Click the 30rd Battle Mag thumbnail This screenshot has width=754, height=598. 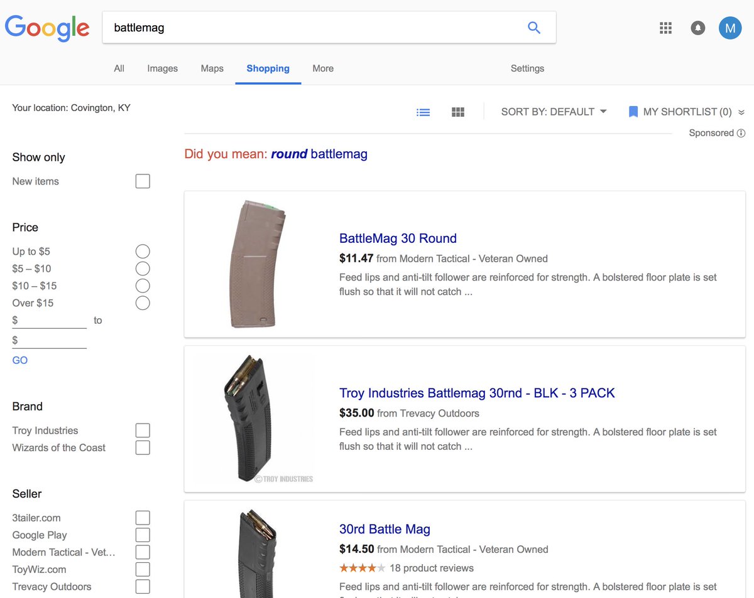click(258, 554)
